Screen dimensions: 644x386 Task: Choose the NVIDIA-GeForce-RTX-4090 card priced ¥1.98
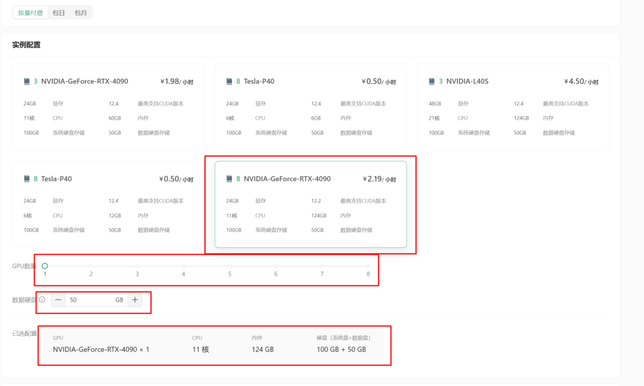pos(109,107)
